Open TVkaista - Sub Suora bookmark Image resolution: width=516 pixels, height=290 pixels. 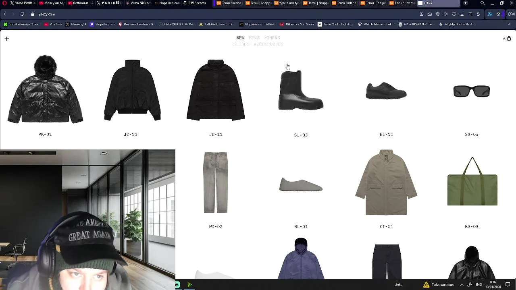point(297,24)
